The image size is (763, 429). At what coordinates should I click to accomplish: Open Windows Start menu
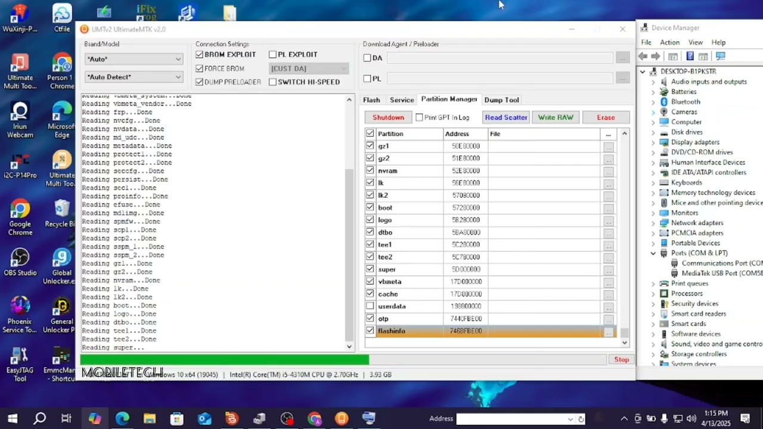[x=12, y=418]
